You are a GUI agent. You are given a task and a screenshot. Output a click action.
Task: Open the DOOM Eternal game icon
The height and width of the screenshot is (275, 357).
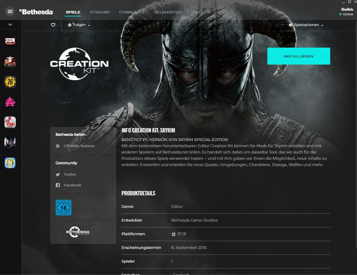pos(10,42)
